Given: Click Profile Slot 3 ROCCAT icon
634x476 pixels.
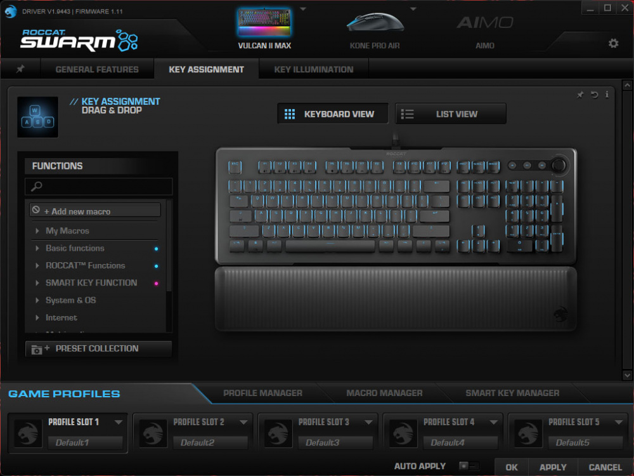Looking at the screenshot, I should click(278, 433).
